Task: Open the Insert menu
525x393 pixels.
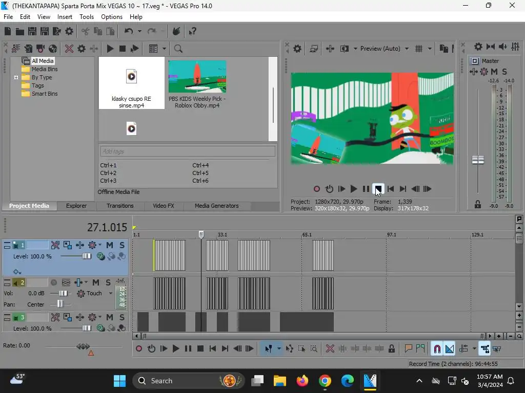Action: click(x=65, y=17)
